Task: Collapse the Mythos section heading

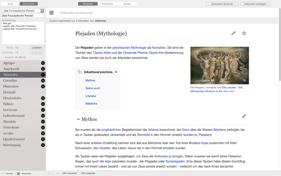Action: (x=78, y=119)
